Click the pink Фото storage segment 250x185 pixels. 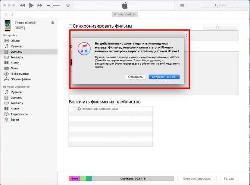(x=75, y=179)
